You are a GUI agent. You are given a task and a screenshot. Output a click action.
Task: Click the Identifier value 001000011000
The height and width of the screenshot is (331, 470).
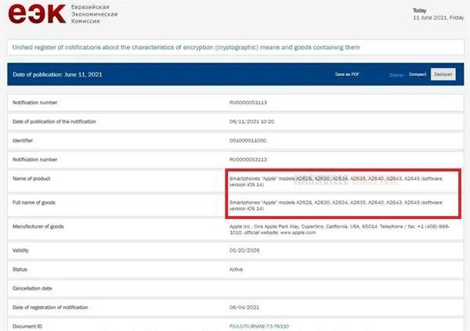[x=248, y=141]
